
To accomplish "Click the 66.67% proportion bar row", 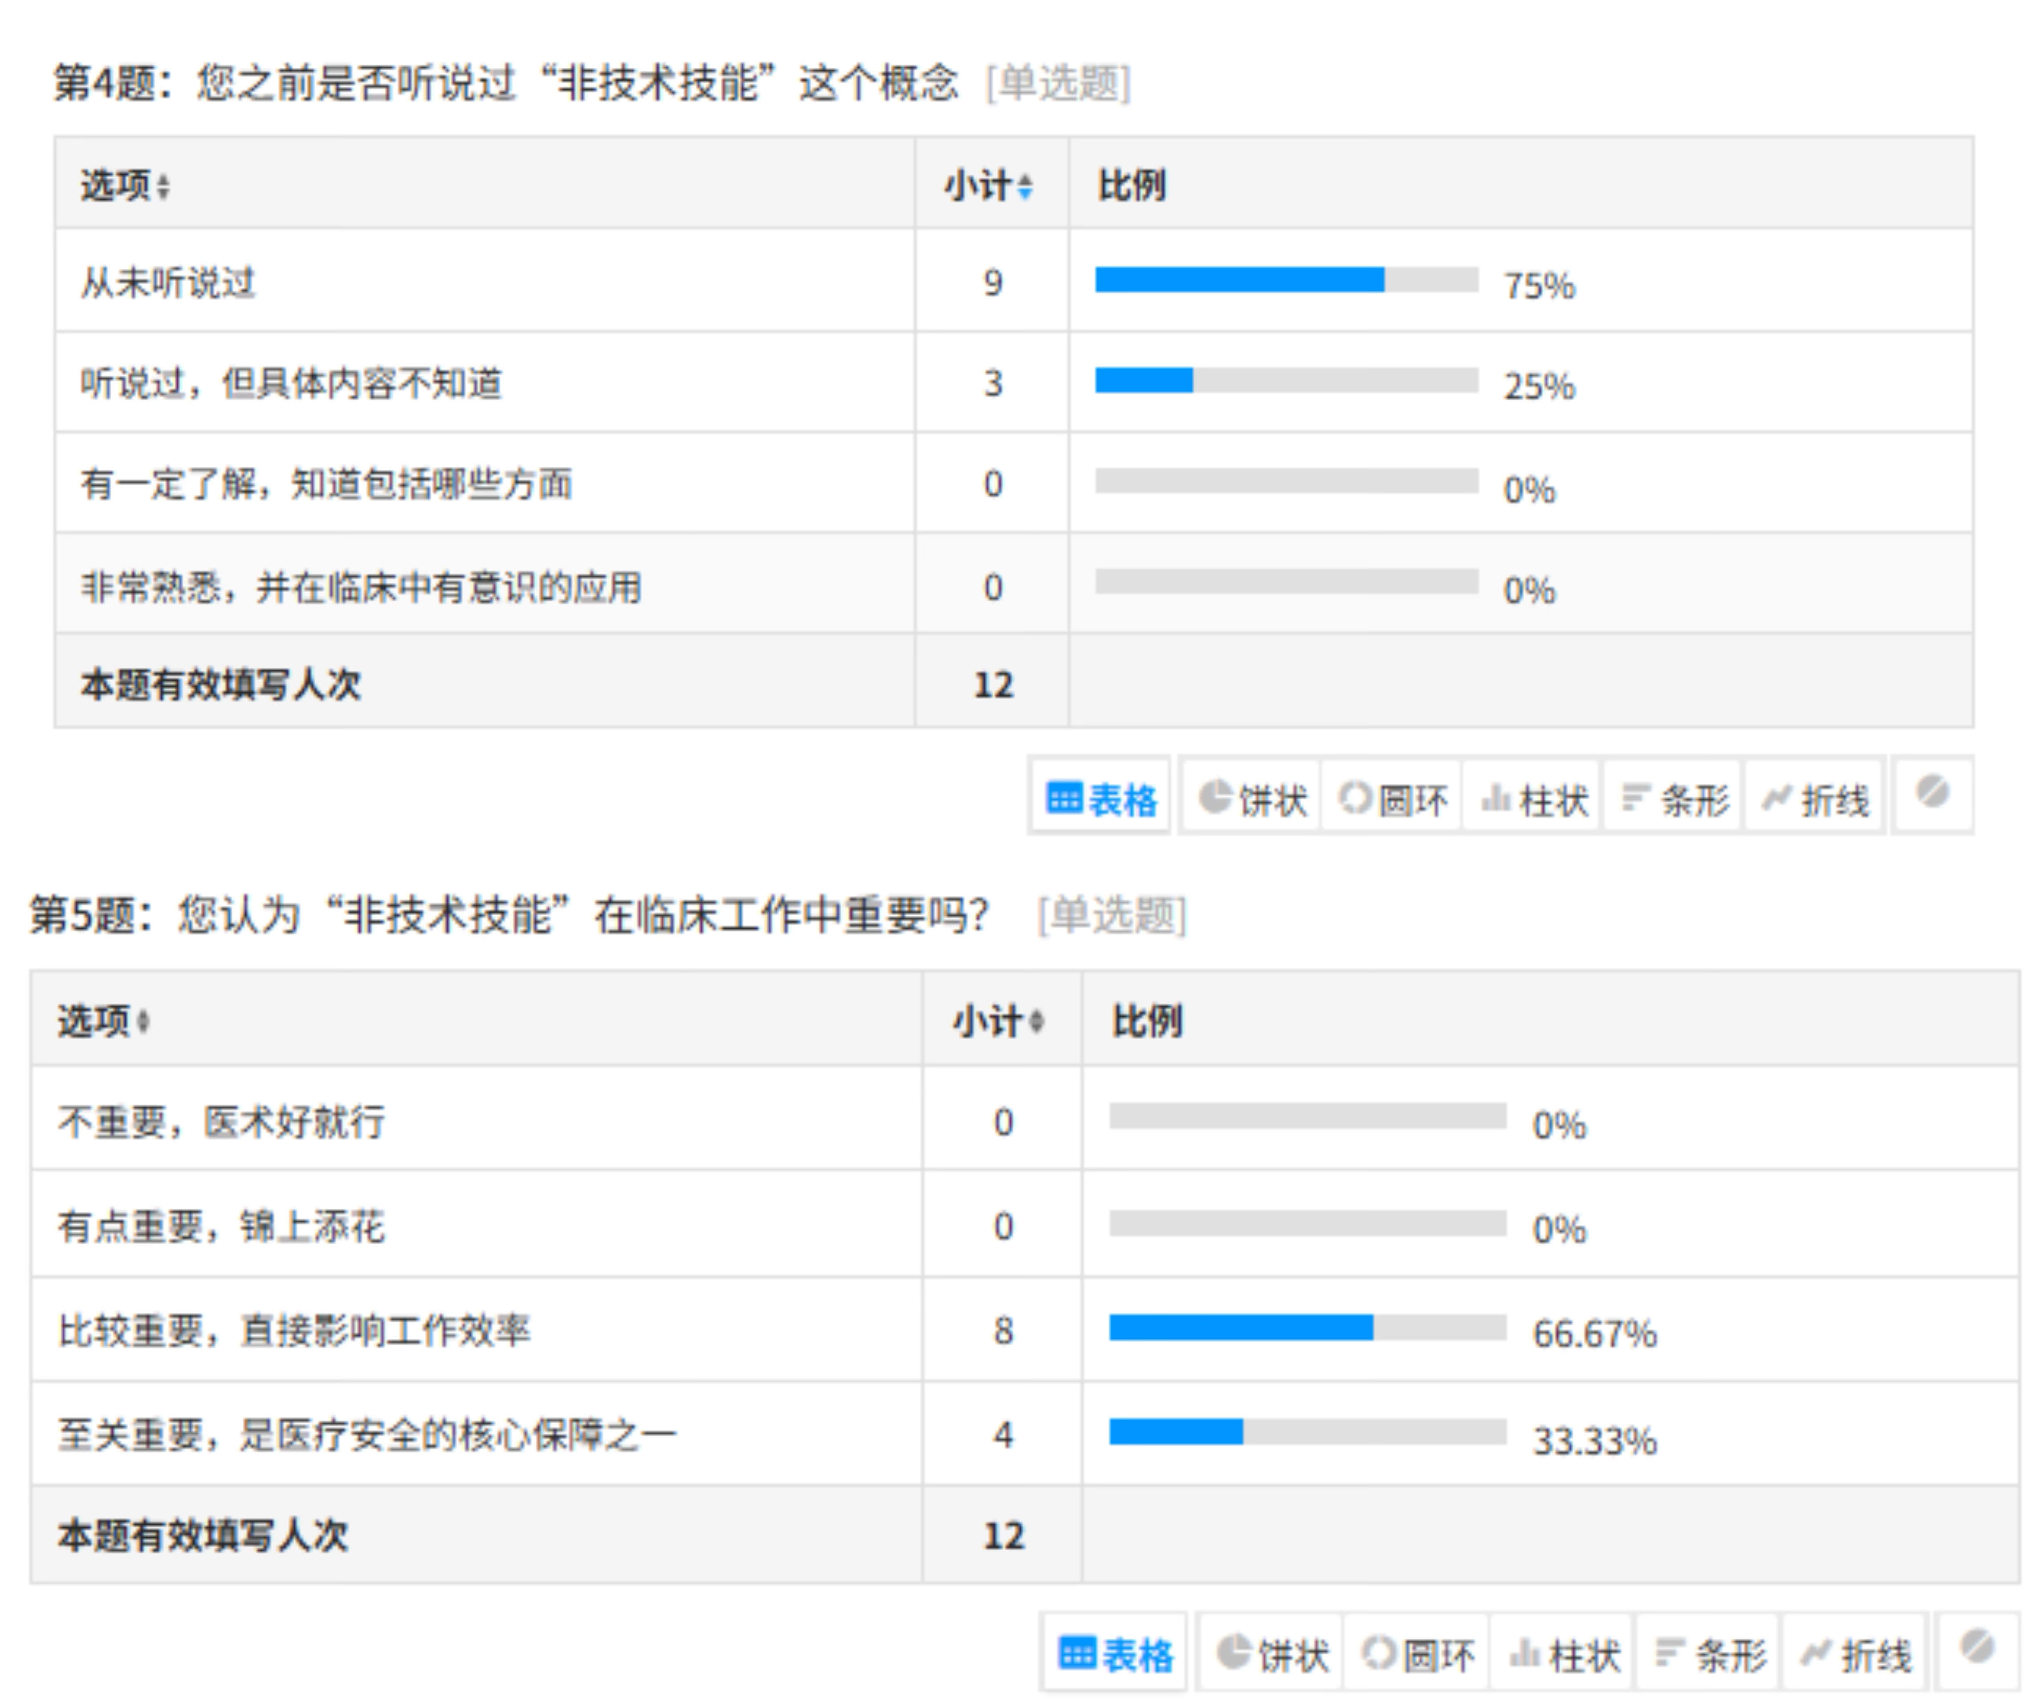I will (x=1307, y=1328).
